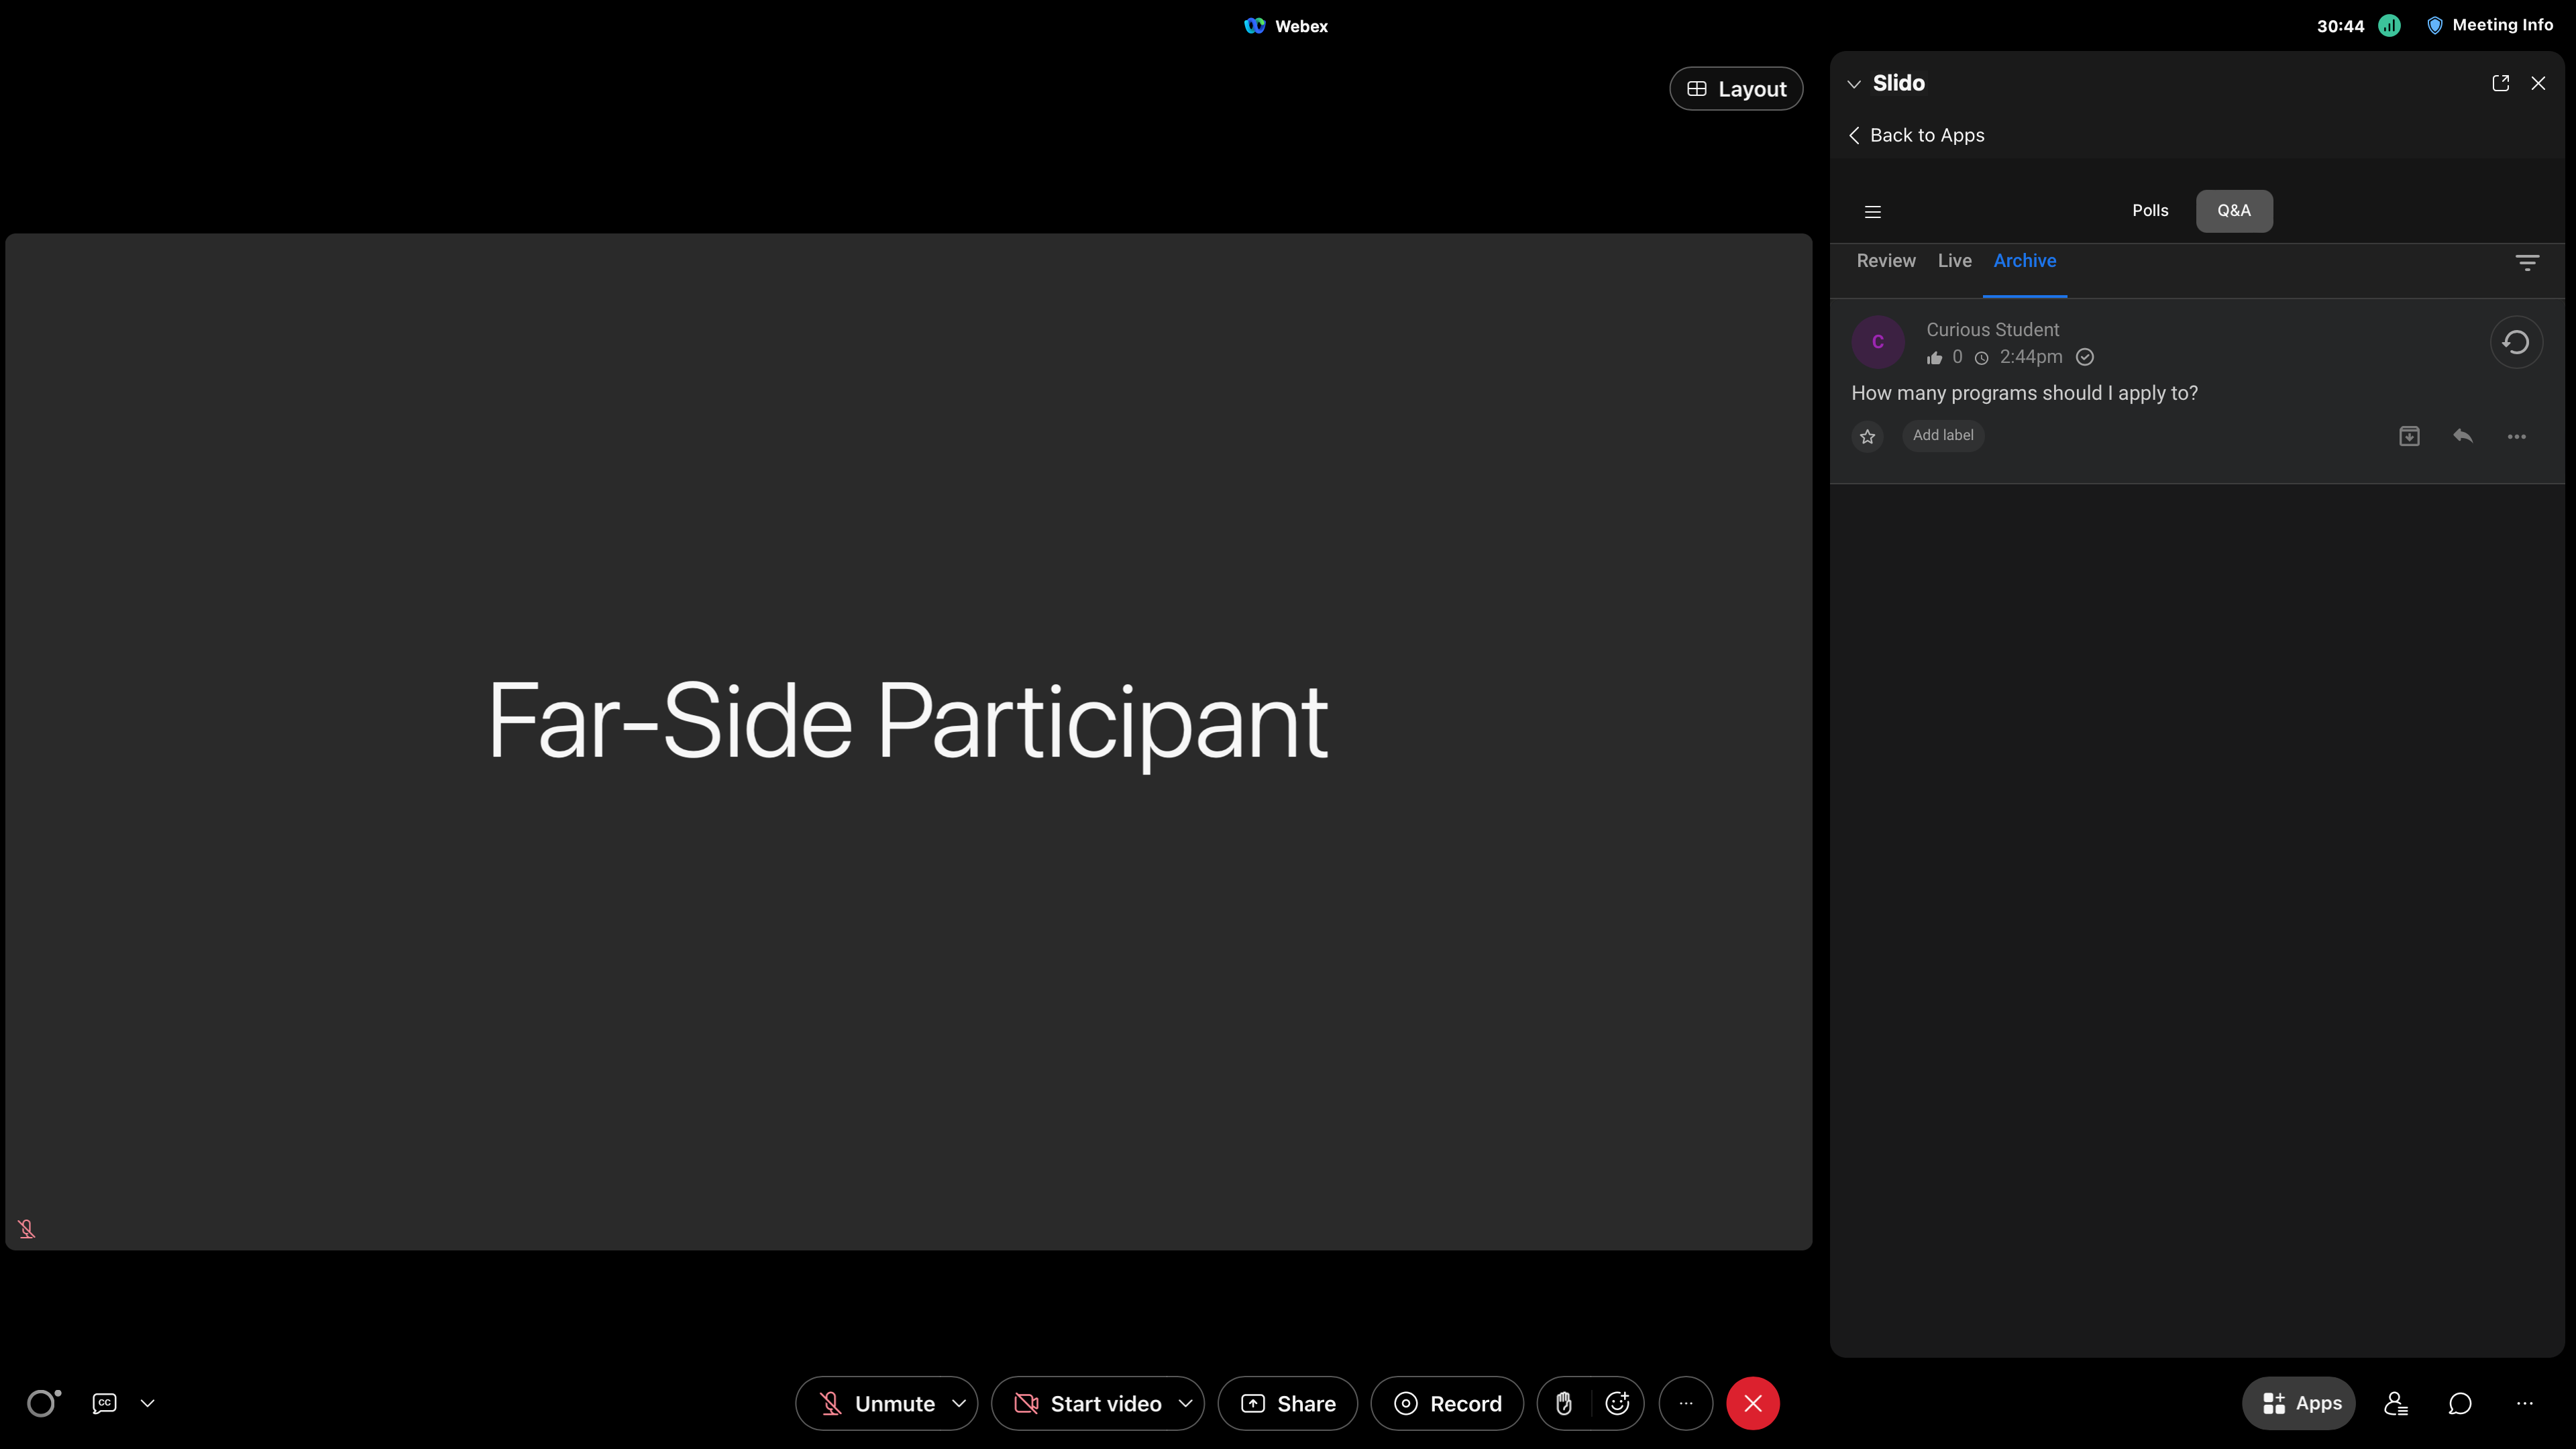
Task: Open the camera options dropdown
Action: coord(1186,1403)
